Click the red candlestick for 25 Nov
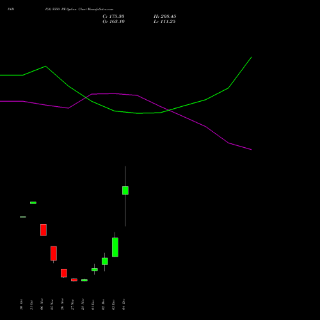The width and height of the screenshot is (320, 320). 54,253
